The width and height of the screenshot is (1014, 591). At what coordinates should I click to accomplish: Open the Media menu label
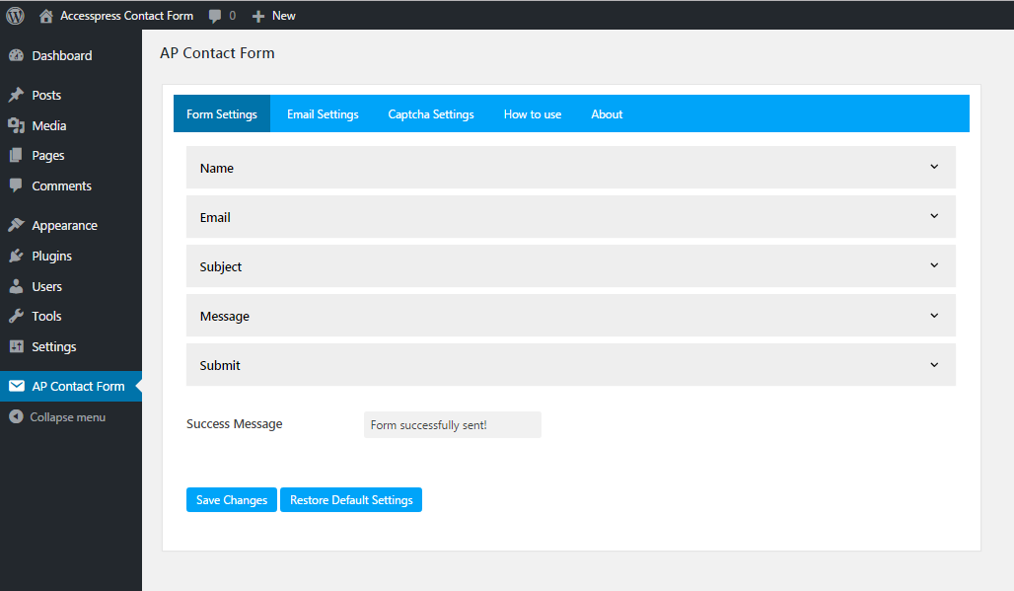49,125
